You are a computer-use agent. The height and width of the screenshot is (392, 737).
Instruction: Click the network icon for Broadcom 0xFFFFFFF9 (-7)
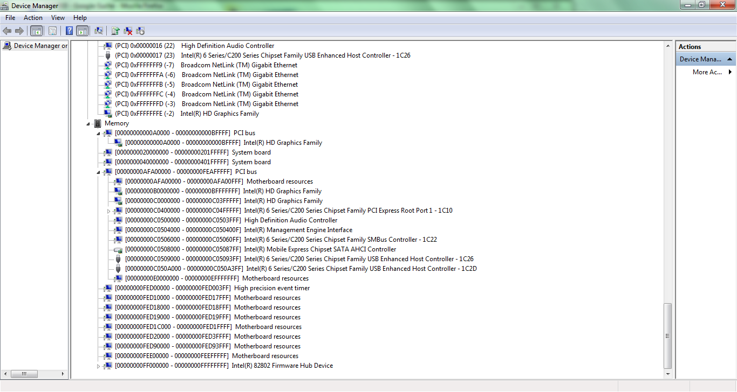pyautogui.click(x=108, y=65)
